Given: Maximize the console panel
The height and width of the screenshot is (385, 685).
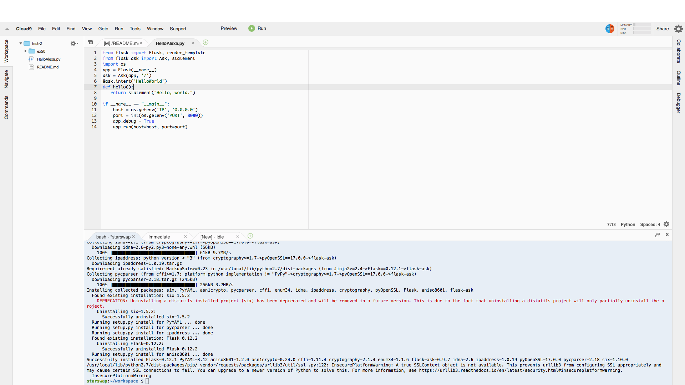Looking at the screenshot, I should pos(658,235).
